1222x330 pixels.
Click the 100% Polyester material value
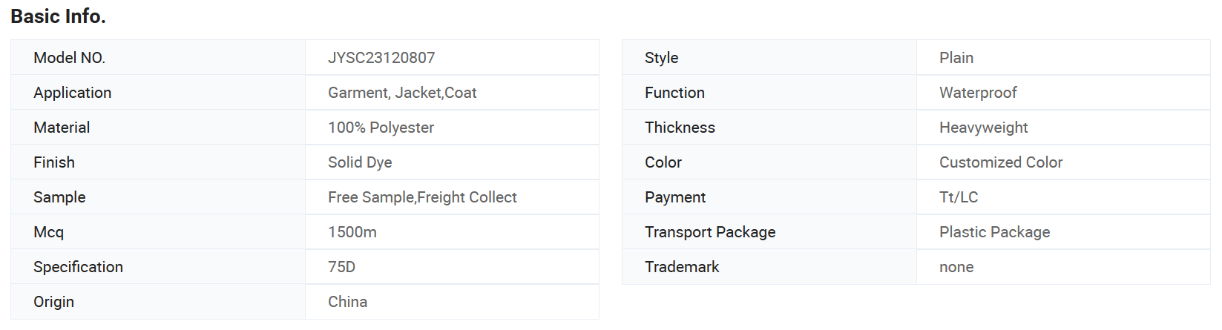pyautogui.click(x=381, y=128)
